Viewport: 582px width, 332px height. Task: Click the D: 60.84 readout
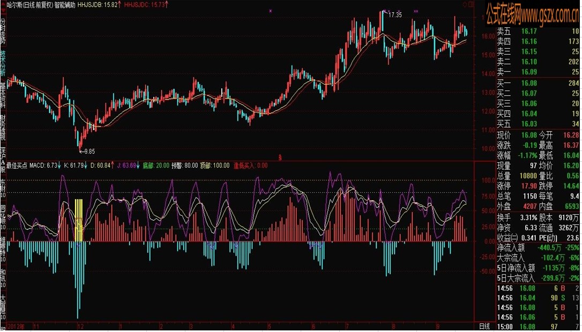[101, 165]
